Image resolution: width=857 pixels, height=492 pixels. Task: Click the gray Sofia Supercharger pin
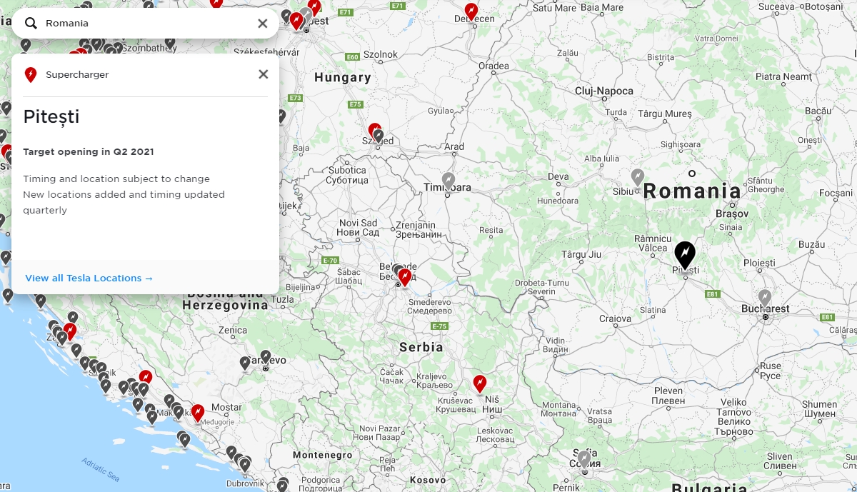[x=584, y=459]
